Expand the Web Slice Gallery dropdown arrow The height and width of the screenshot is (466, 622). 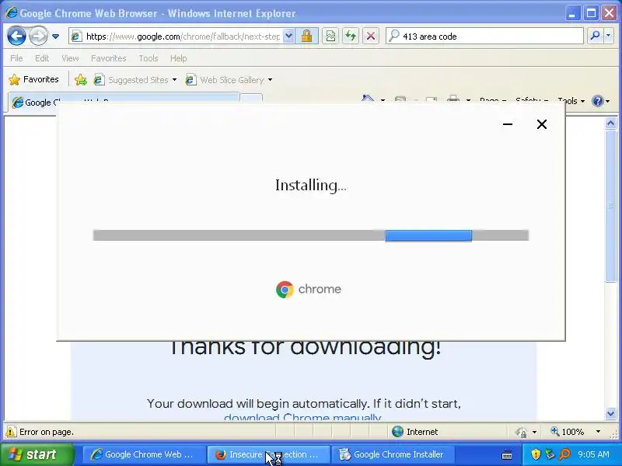click(270, 80)
